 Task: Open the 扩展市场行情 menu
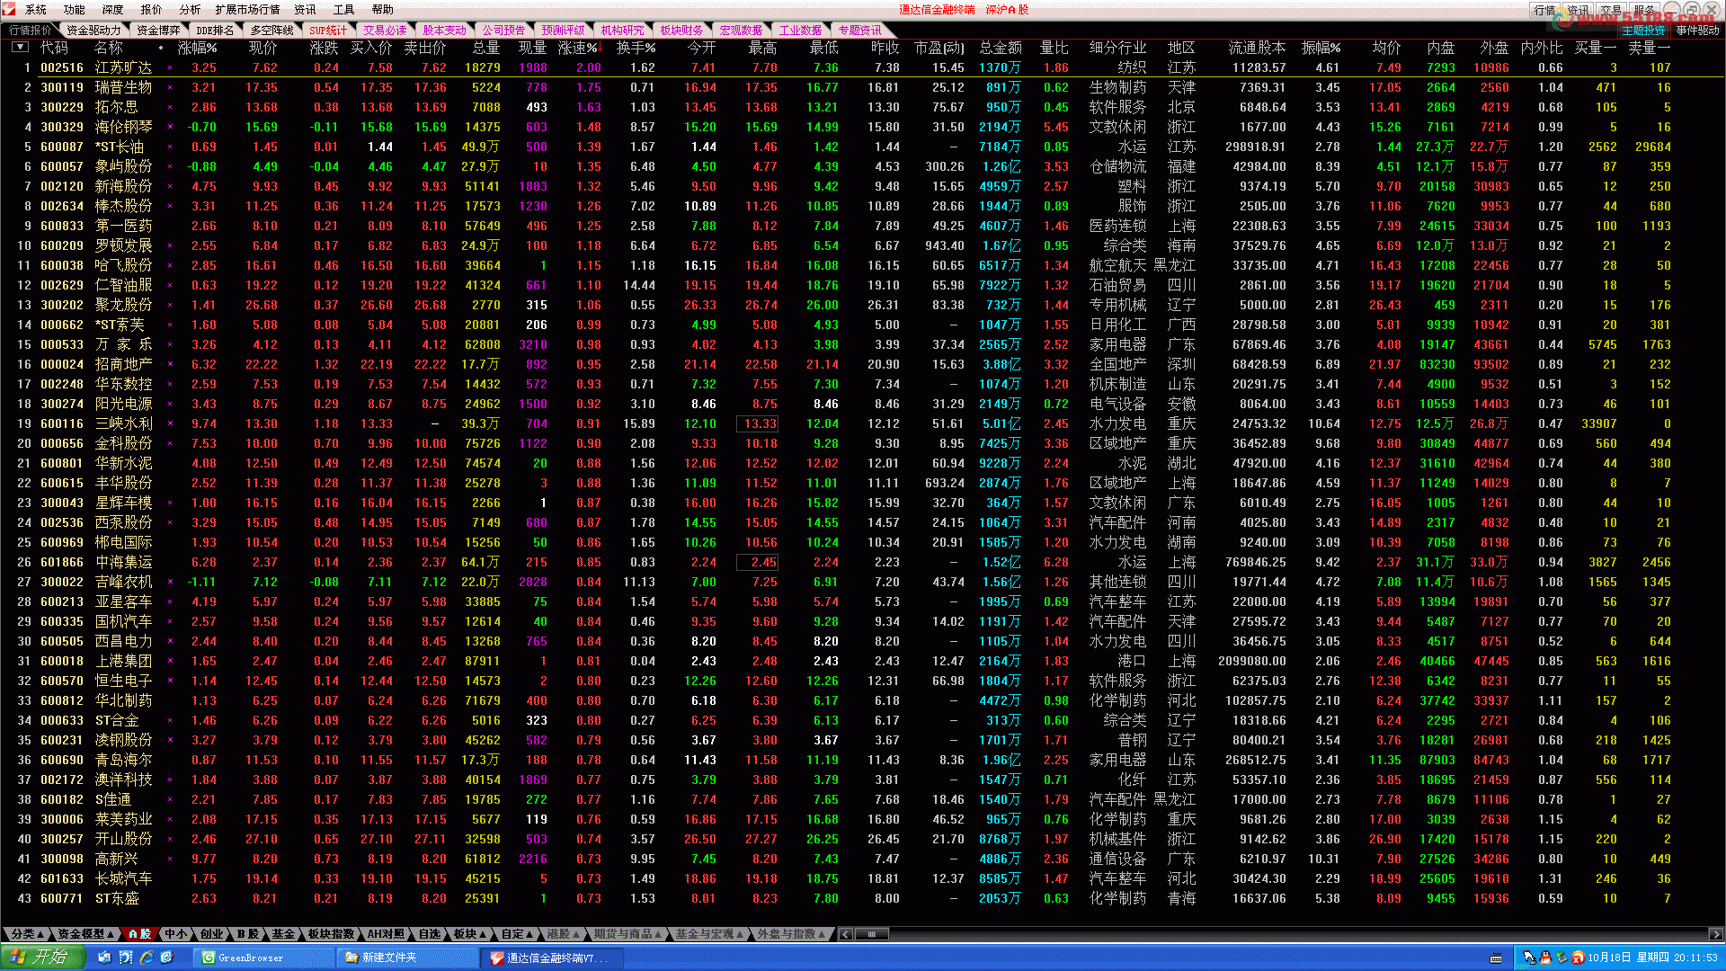(x=247, y=10)
